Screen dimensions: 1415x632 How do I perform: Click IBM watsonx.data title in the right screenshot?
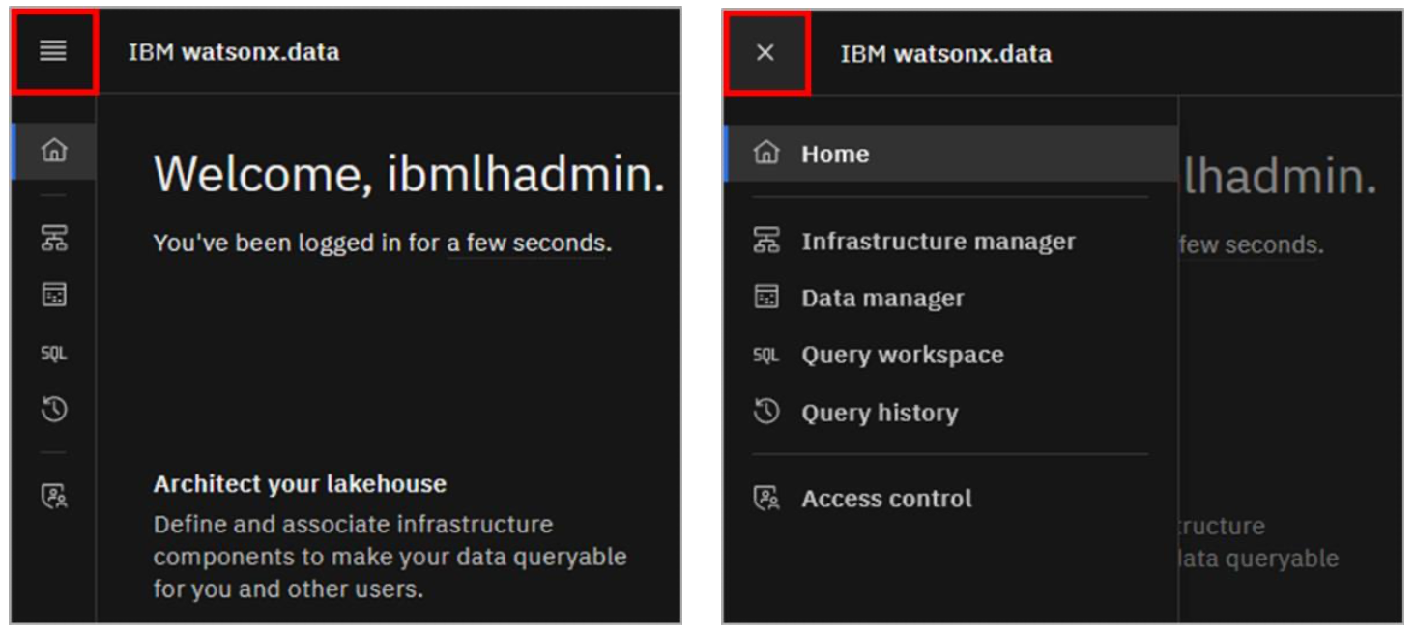tap(946, 54)
